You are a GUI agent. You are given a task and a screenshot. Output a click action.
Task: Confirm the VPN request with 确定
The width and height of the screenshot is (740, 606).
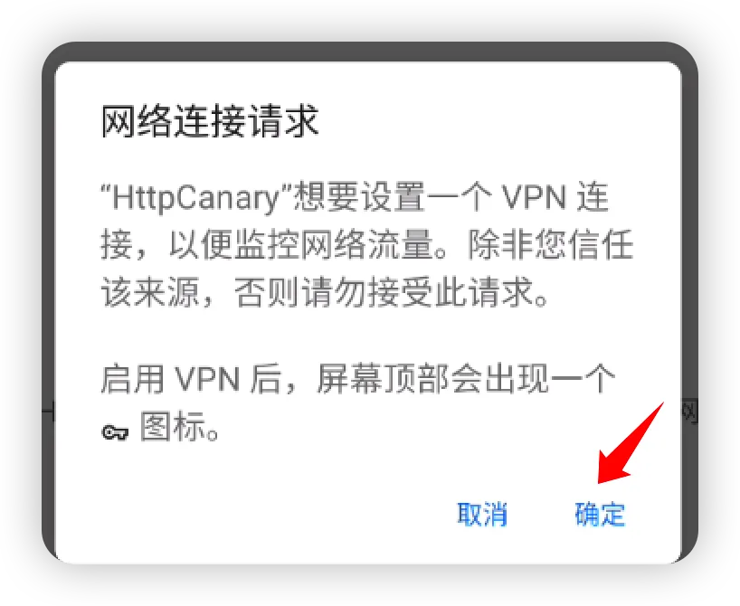[x=600, y=514]
